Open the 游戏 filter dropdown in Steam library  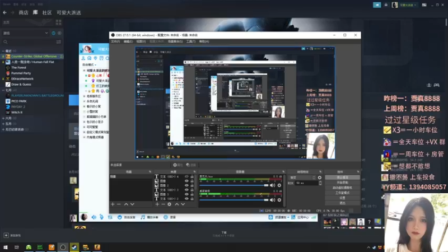click(25, 33)
